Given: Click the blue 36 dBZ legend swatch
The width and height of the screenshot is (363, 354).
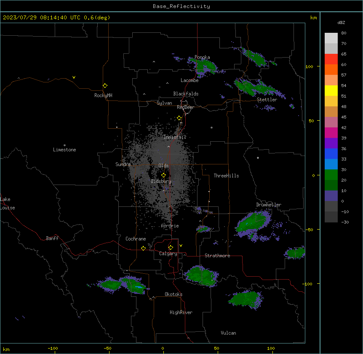Looking at the screenshot, I should [331, 153].
